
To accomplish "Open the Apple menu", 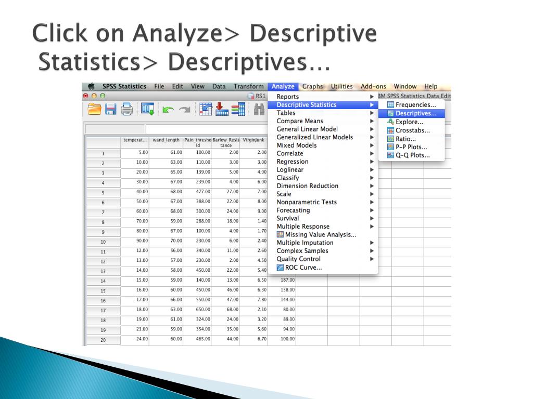I will click(91, 86).
